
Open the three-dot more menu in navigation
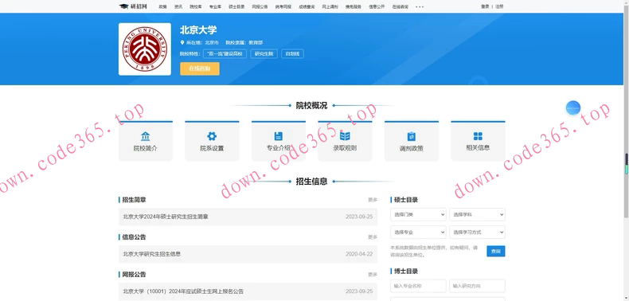click(420, 7)
